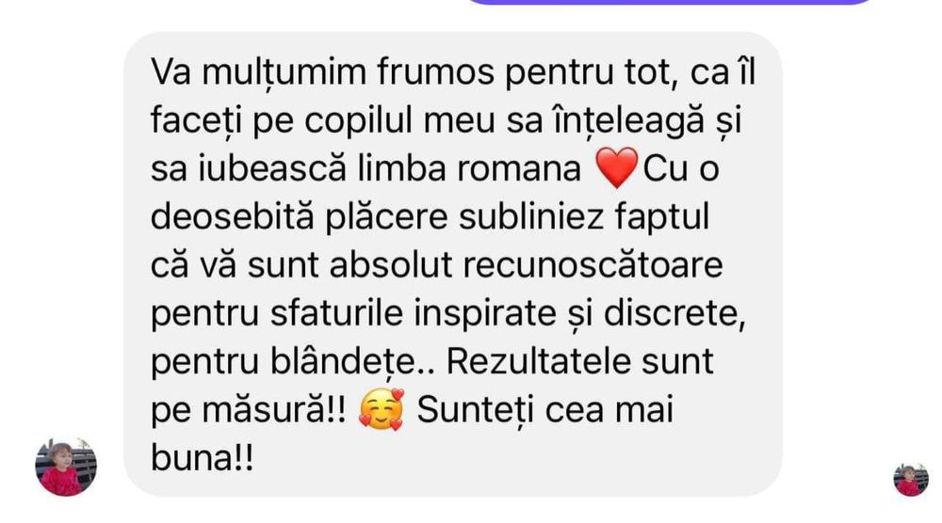Tap the red heart emoji in message

[x=616, y=168]
